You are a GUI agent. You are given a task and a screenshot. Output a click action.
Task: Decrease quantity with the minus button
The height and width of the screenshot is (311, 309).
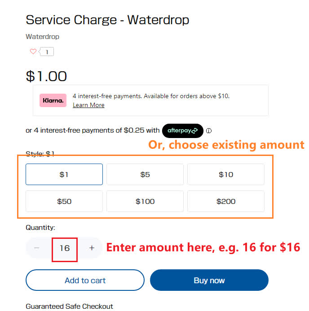click(37, 248)
